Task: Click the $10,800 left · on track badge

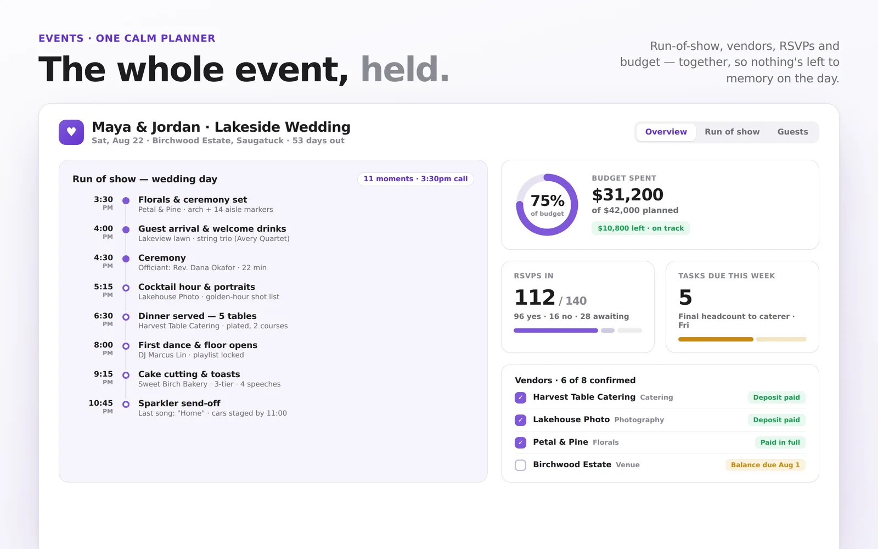Action: click(x=640, y=228)
